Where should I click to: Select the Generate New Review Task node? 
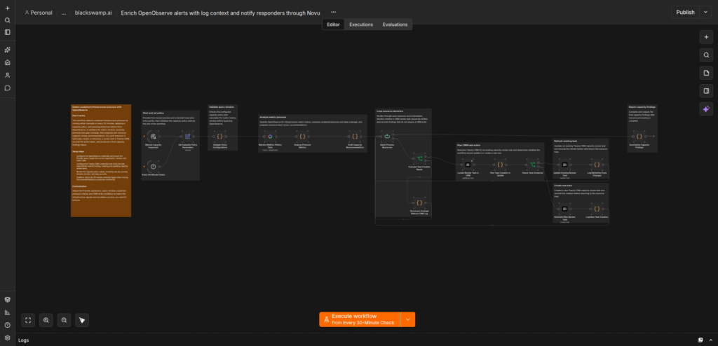[x=564, y=209]
